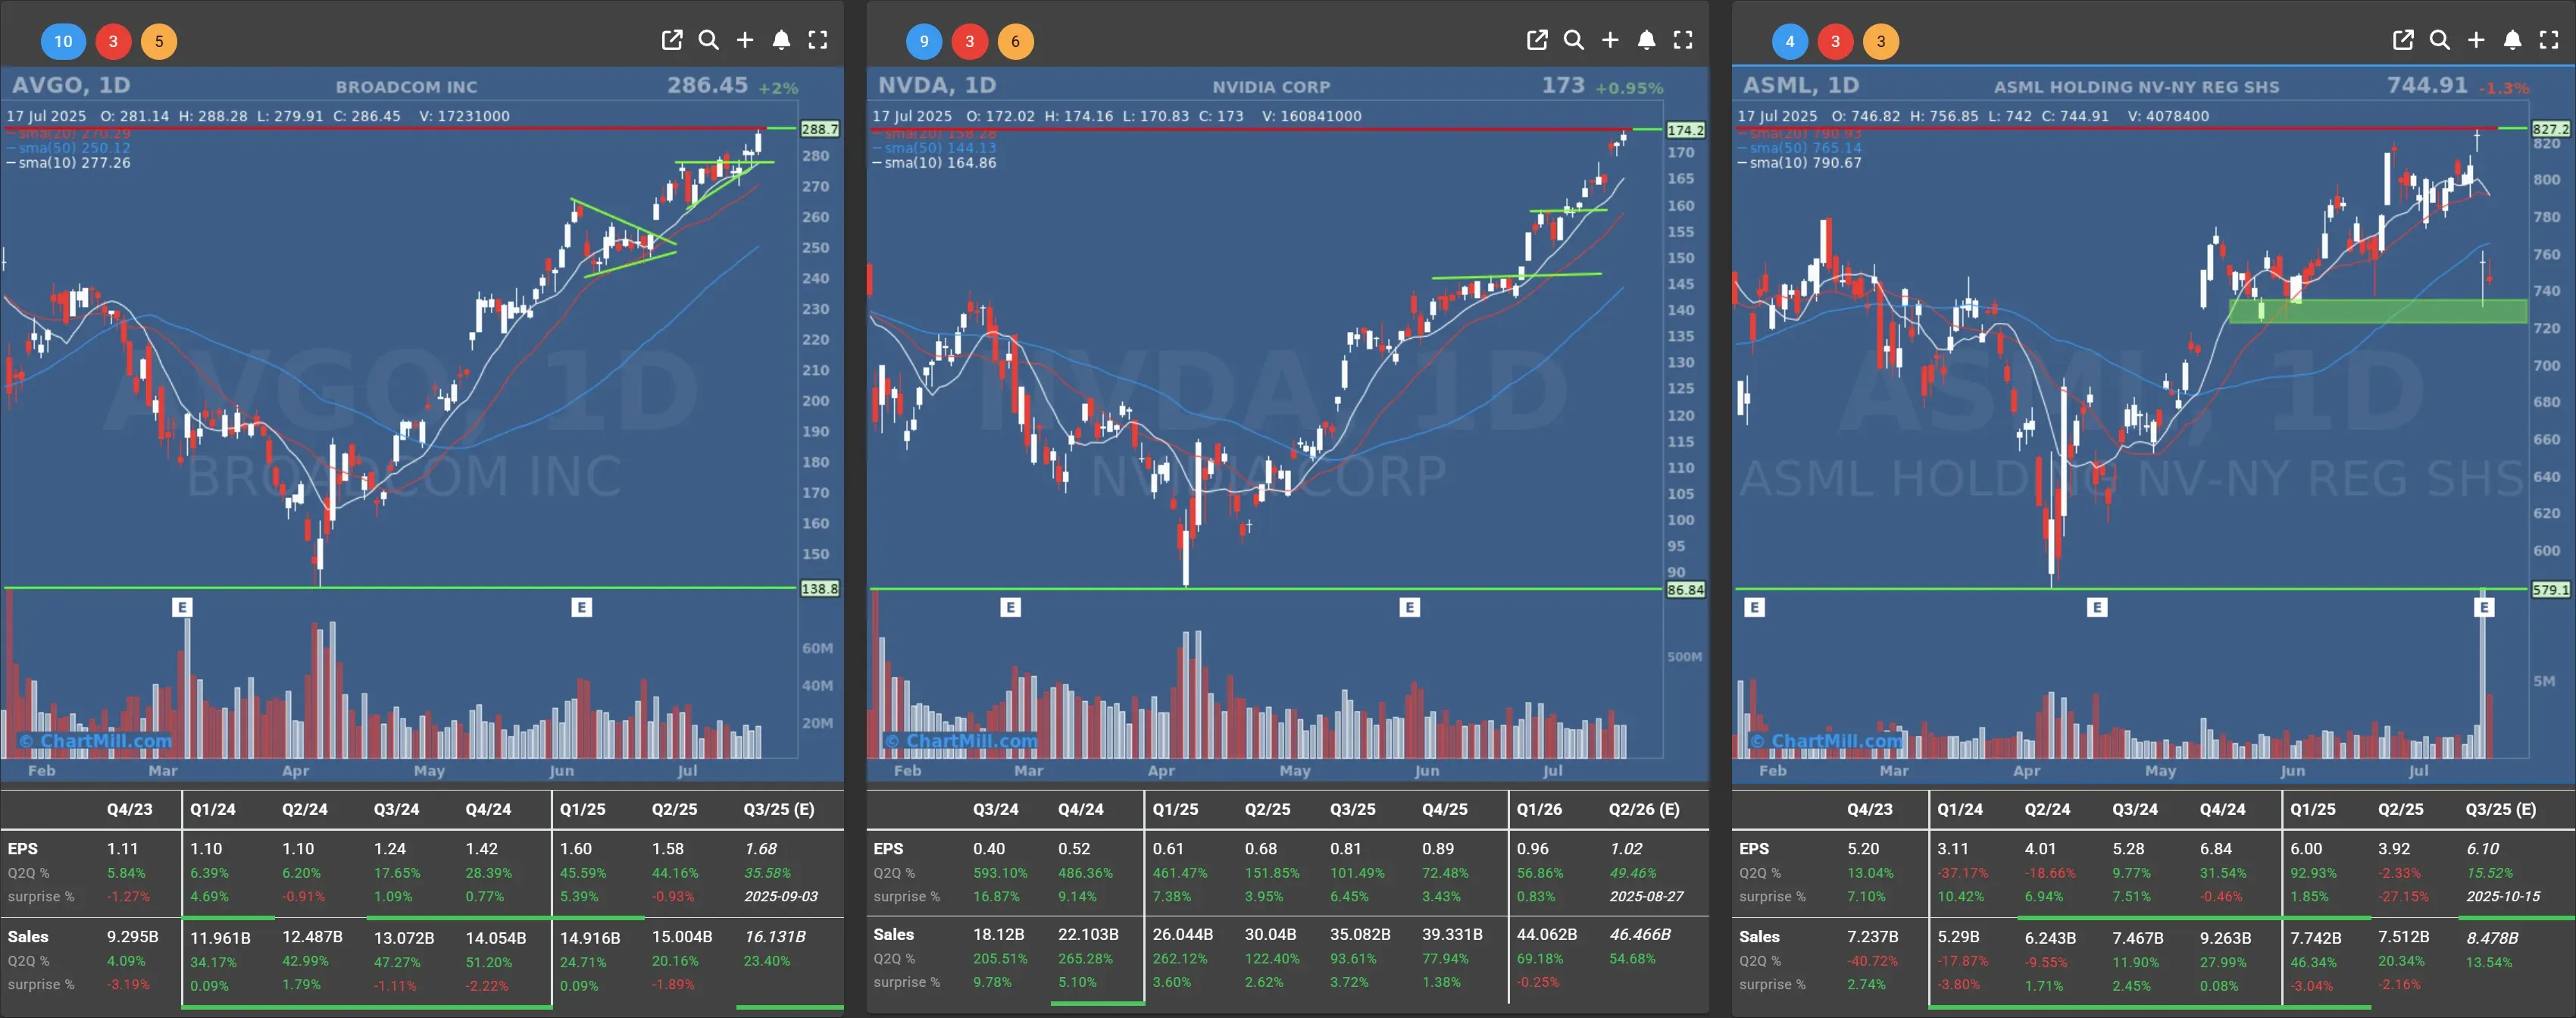This screenshot has height=1018, width=2576.
Task: Click orange 6 rating badge on NVDA
Action: (1016, 41)
